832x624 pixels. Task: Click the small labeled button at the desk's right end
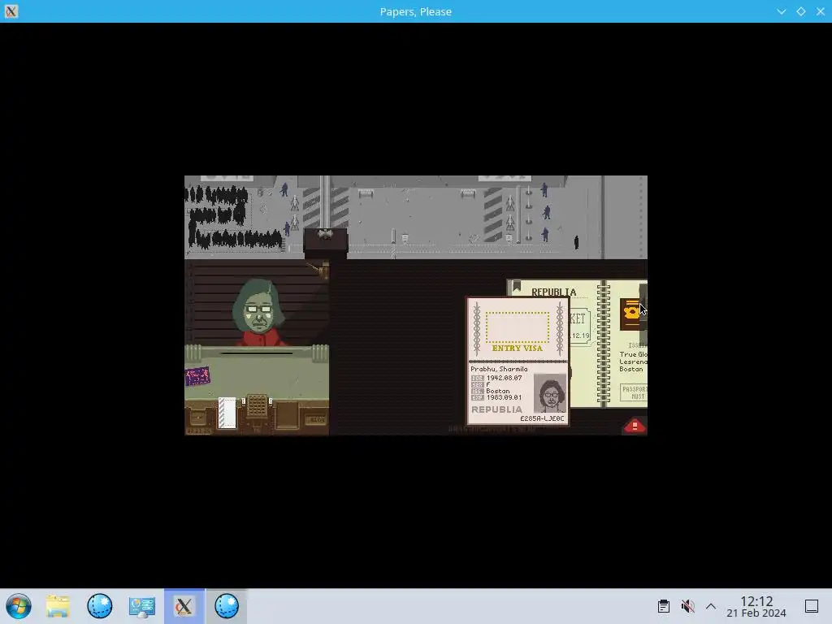(316, 420)
